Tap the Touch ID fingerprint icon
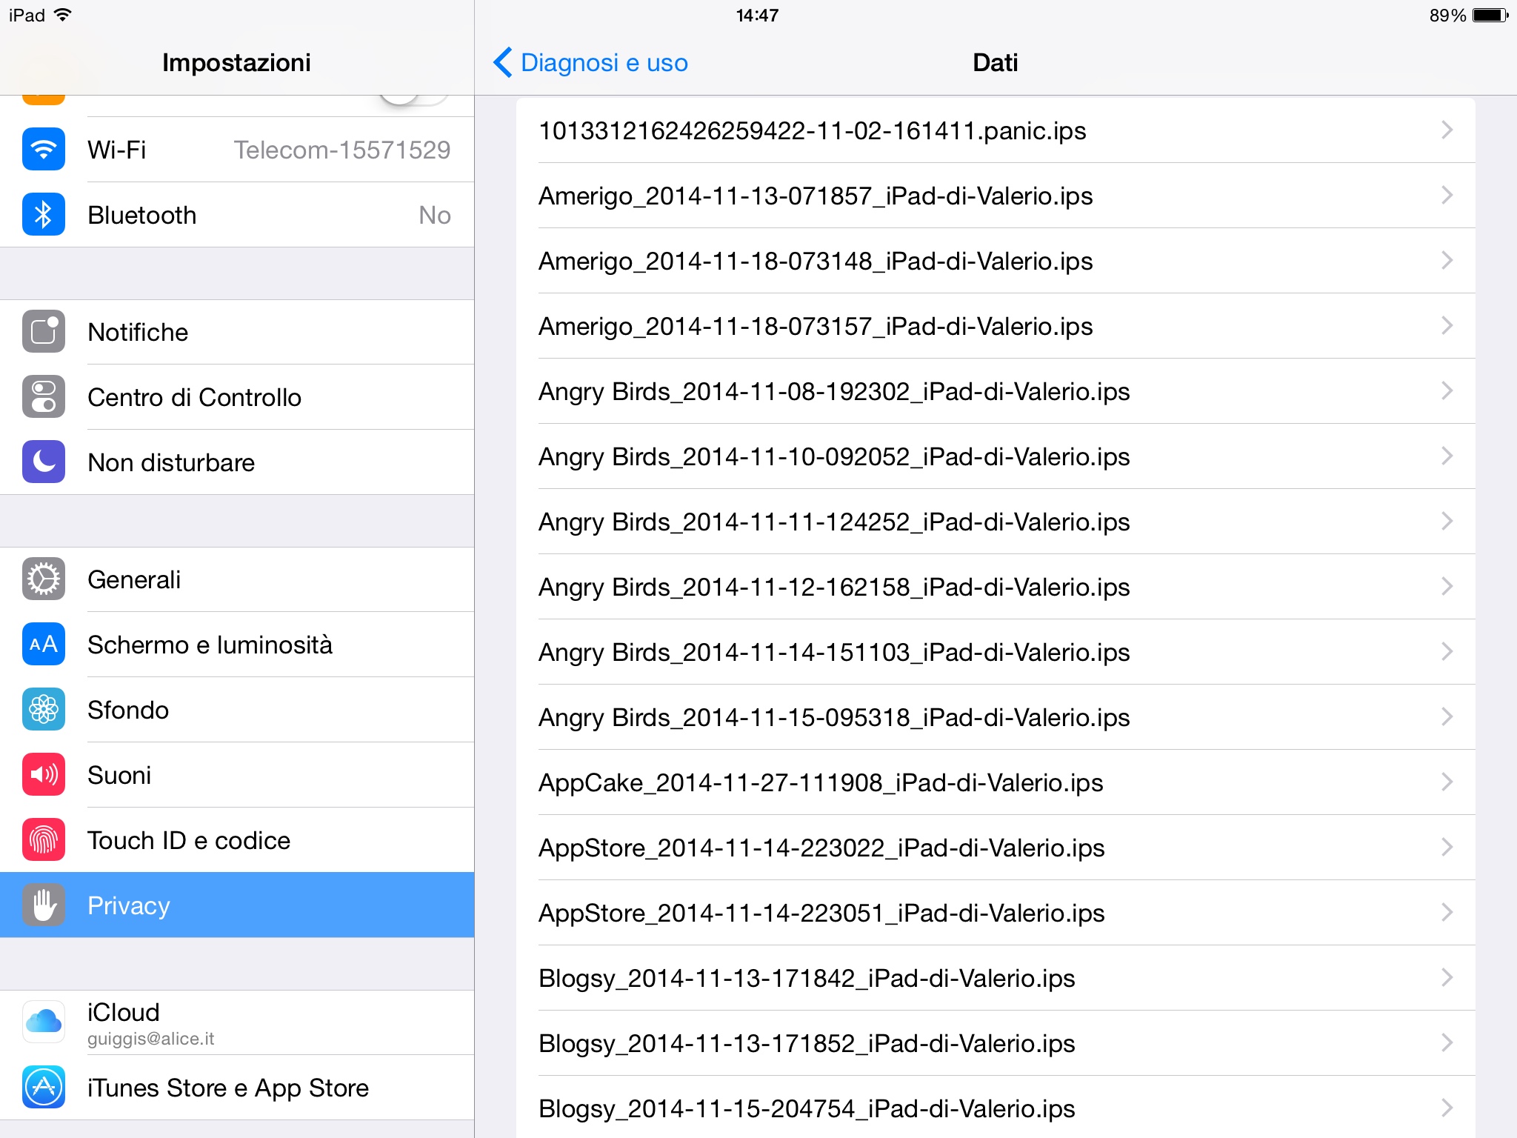 tap(44, 840)
